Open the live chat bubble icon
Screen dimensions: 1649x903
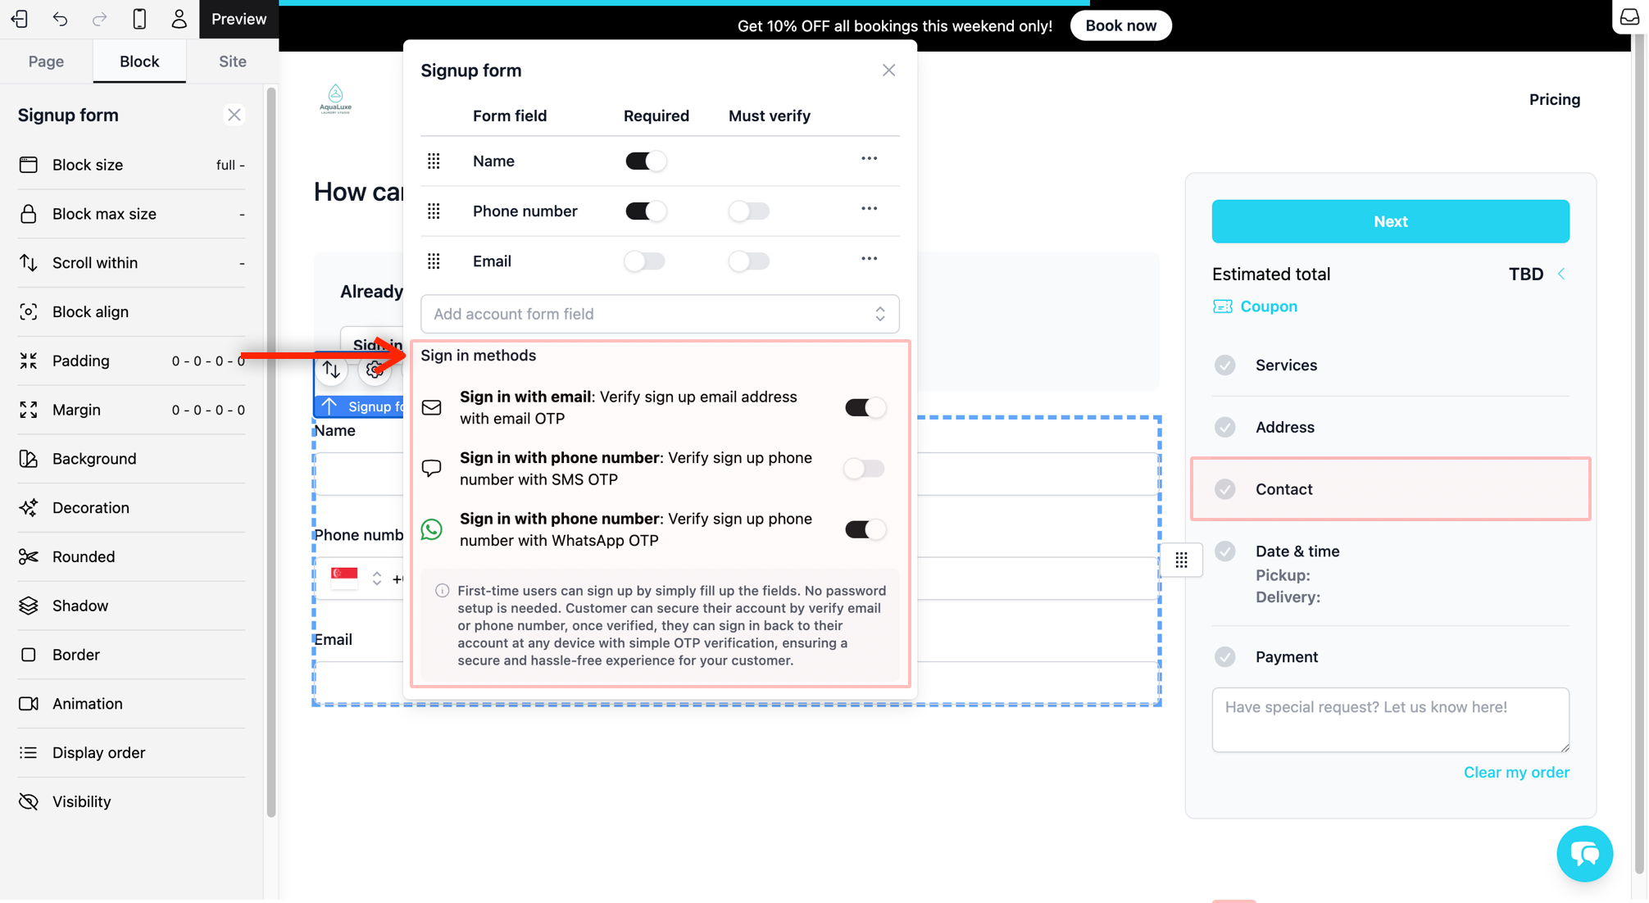(x=1584, y=854)
